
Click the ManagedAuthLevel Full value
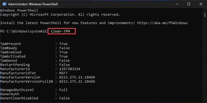point(63,90)
